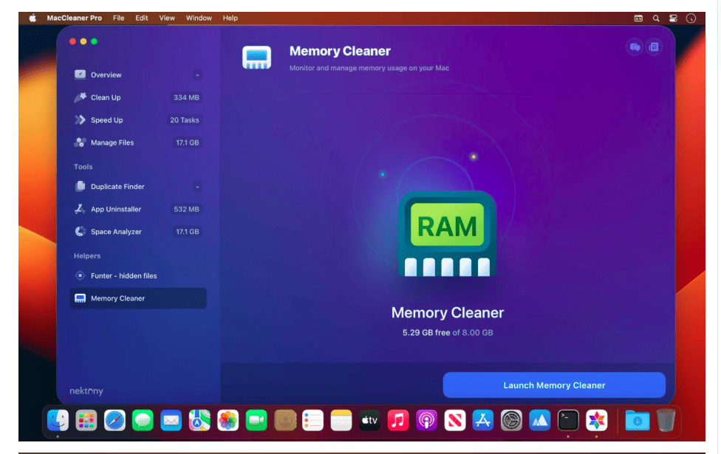Screen dimensions: 721x454
Task: Open App Store from the Dock
Action: pyautogui.click(x=483, y=420)
